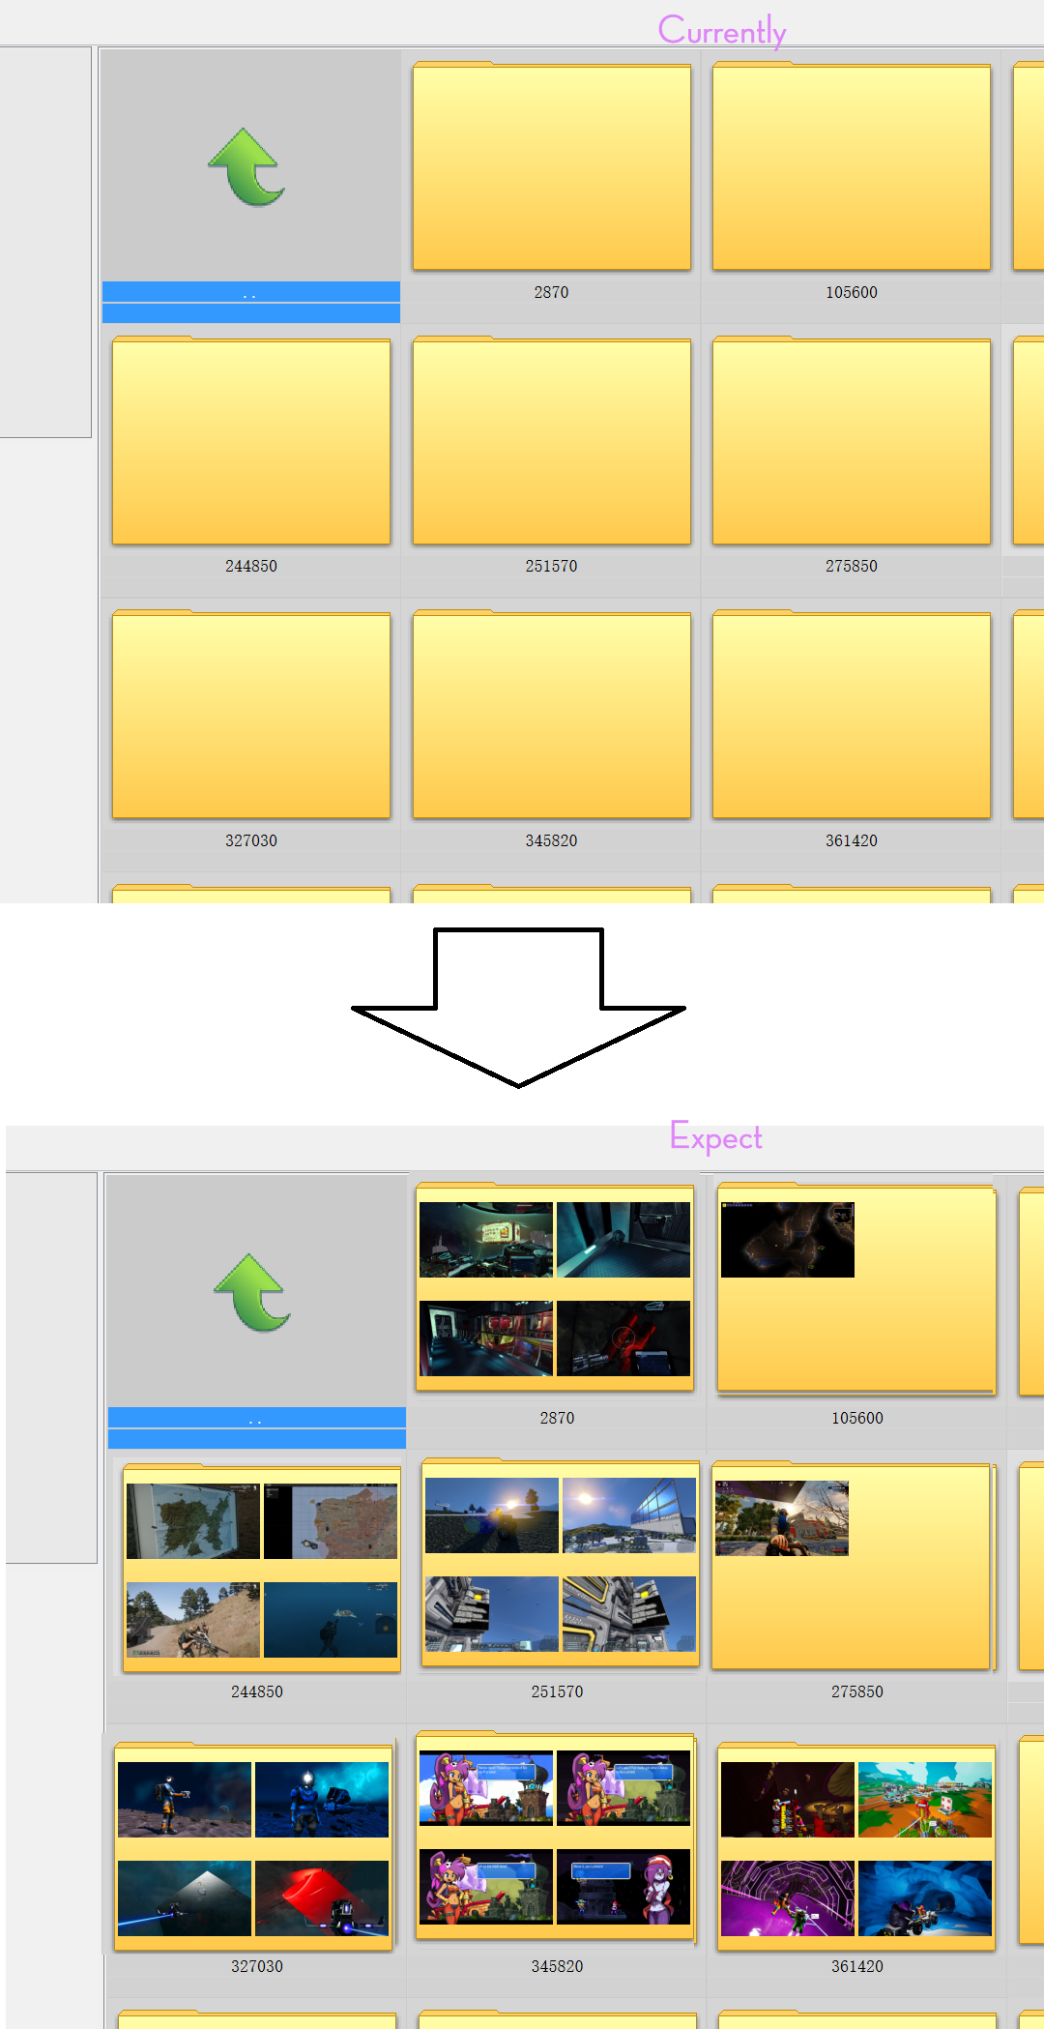Open folder 327030 icon in Expect view
Viewport: 1044px width, 2029px height.
point(253,1847)
